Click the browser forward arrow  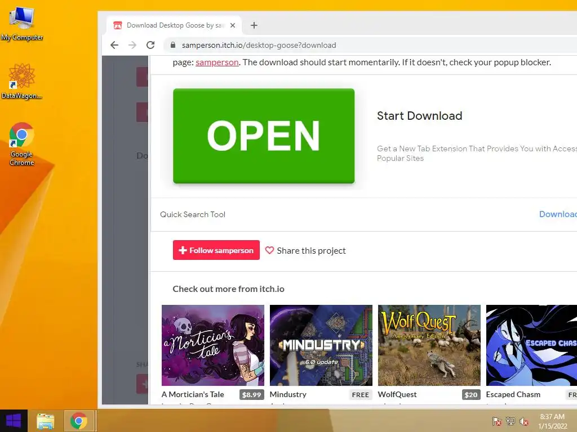132,45
